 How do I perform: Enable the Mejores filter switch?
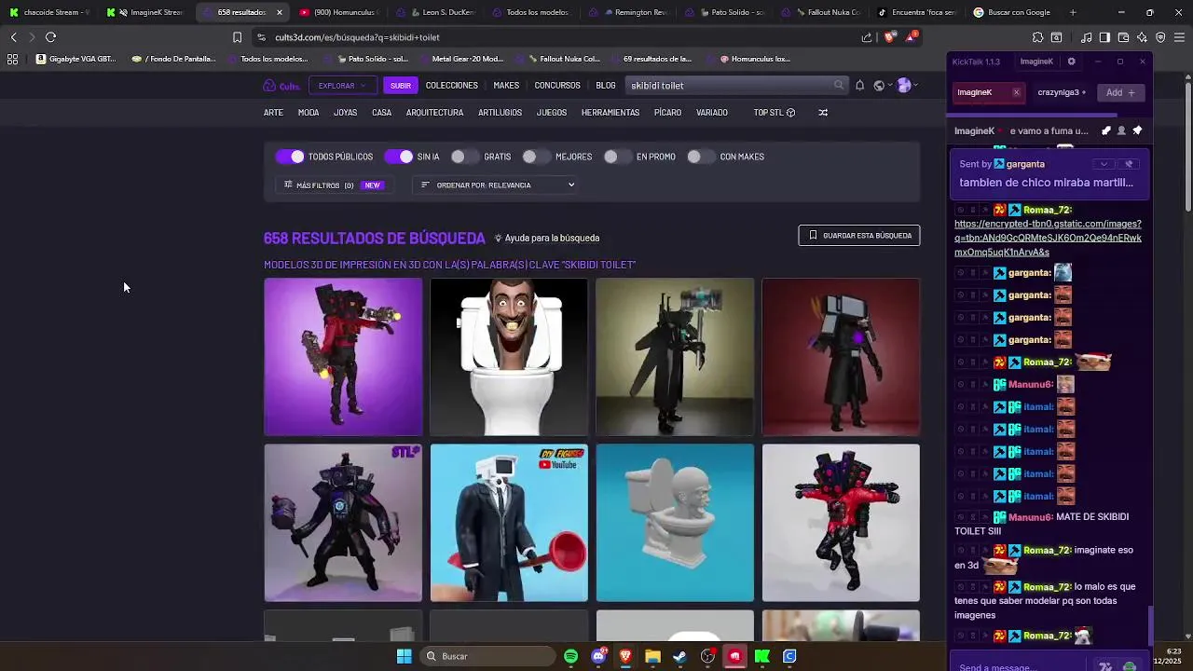536,157
